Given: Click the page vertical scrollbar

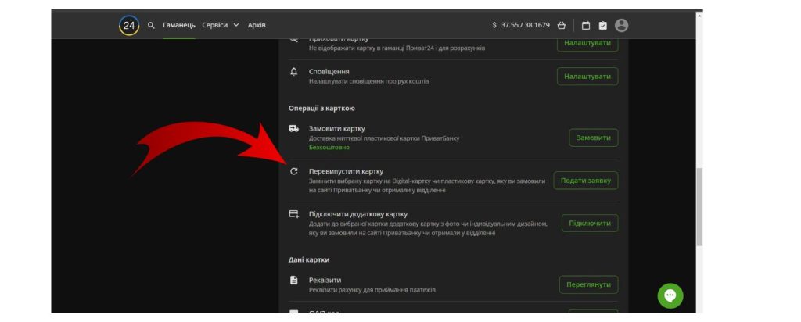Looking at the screenshot, I should 699,203.
